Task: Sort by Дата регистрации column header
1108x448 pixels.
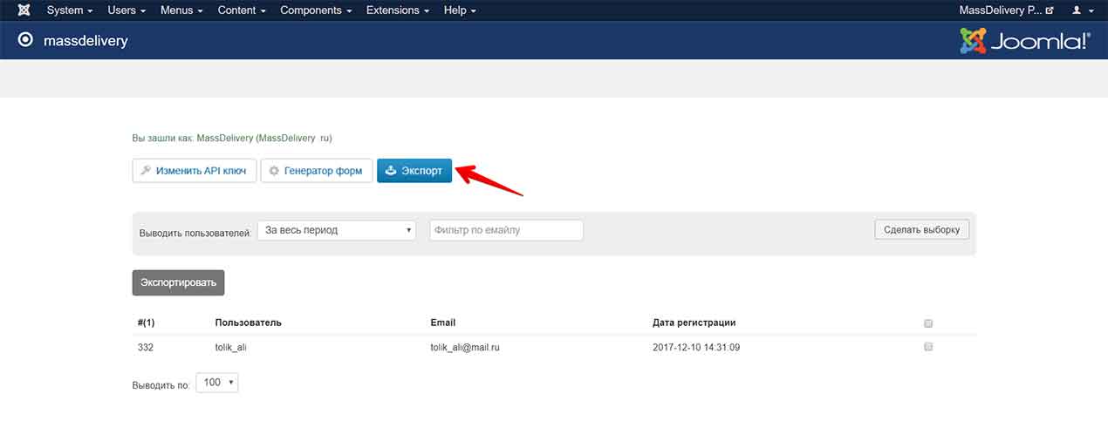Action: coord(694,323)
